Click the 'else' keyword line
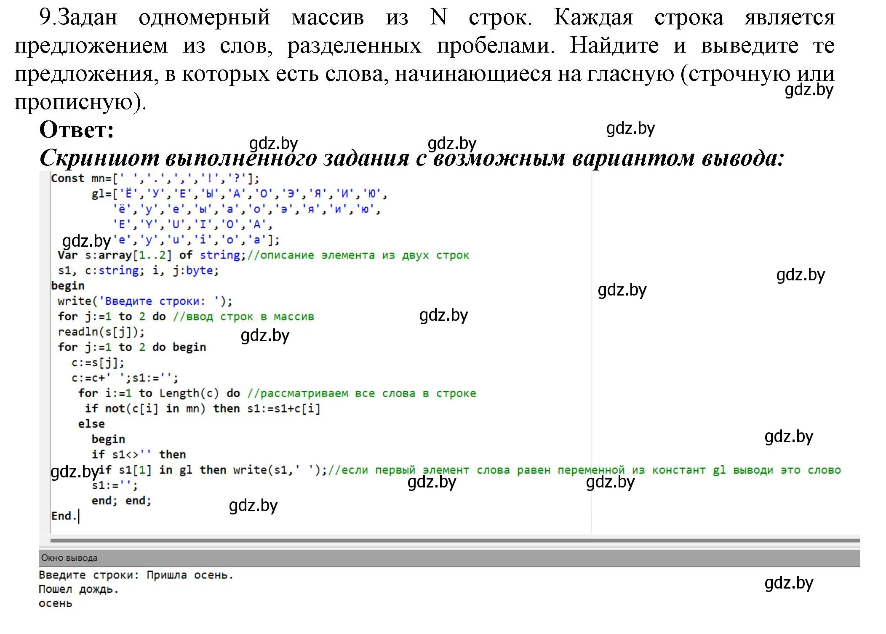886x634 pixels. coord(91,424)
